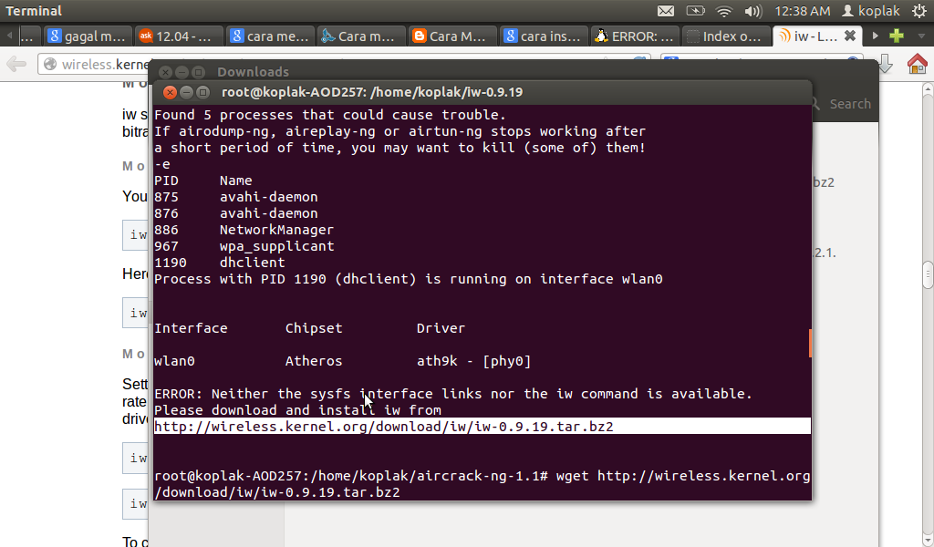Click the 'Atheros' chipset text
The height and width of the screenshot is (547, 934).
[x=314, y=361]
